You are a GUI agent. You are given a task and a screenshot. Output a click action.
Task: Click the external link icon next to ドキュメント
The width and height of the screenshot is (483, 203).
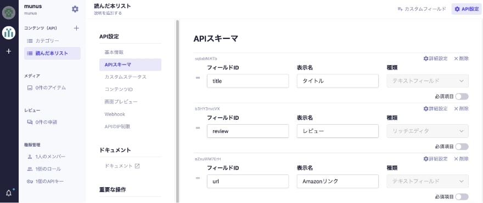(137, 166)
